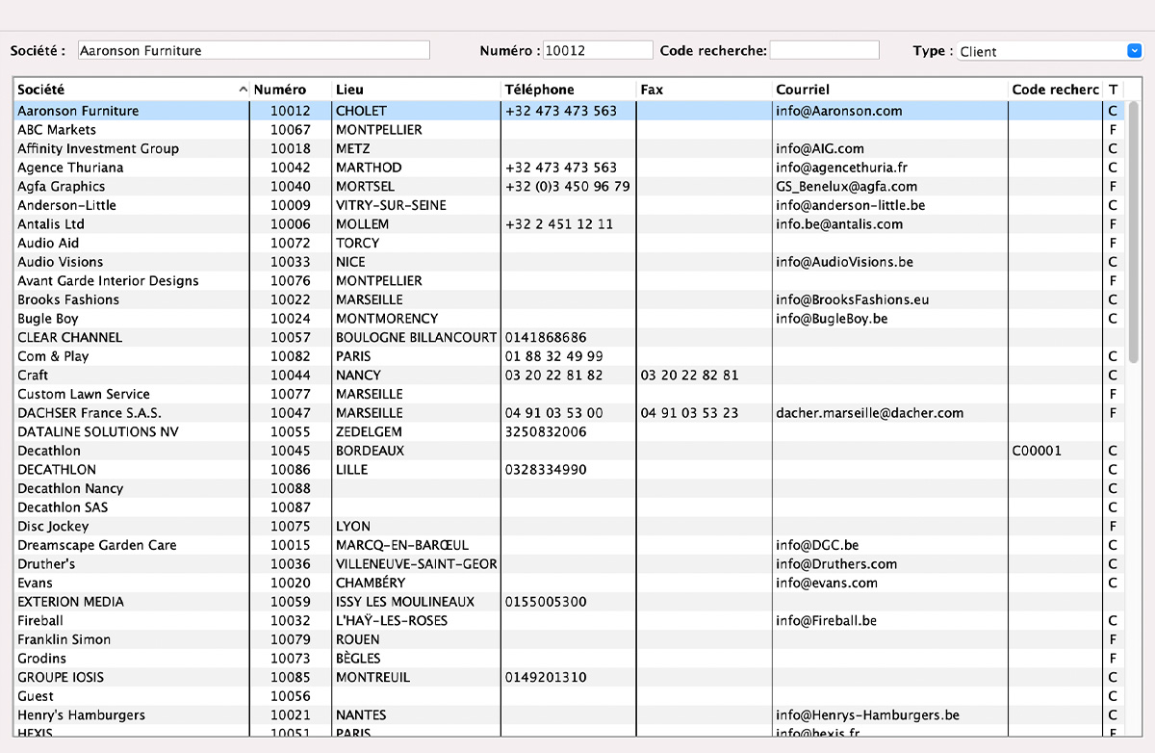Sort the list by the Lieu column header
Viewport: 1155px width, 753px height.
coord(346,89)
